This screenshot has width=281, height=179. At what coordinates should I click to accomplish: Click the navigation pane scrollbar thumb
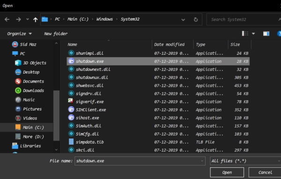click(56, 116)
